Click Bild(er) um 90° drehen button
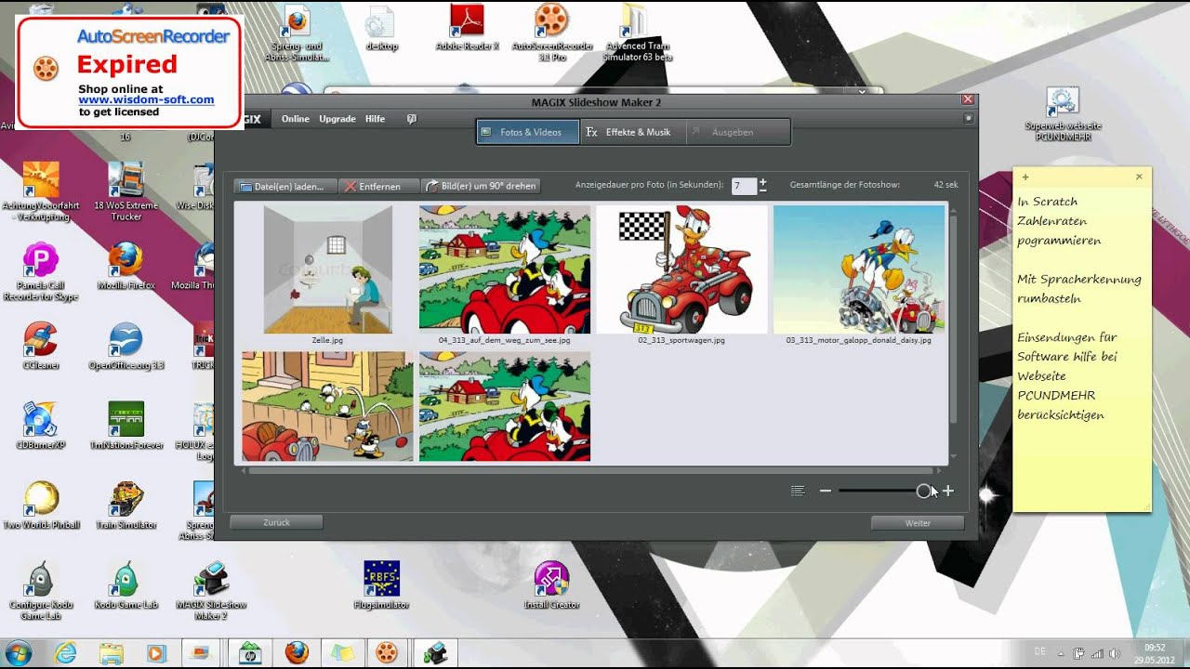The image size is (1190, 669). (481, 186)
